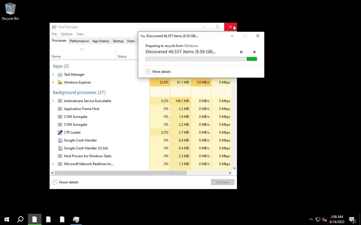The image size is (361, 225).
Task: Click the horizontal scrollbar left arrow
Action: point(52,173)
